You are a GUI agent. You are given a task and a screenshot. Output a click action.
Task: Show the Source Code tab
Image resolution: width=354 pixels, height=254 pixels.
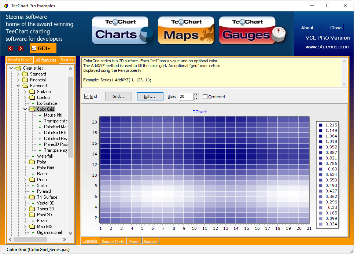coord(113,241)
